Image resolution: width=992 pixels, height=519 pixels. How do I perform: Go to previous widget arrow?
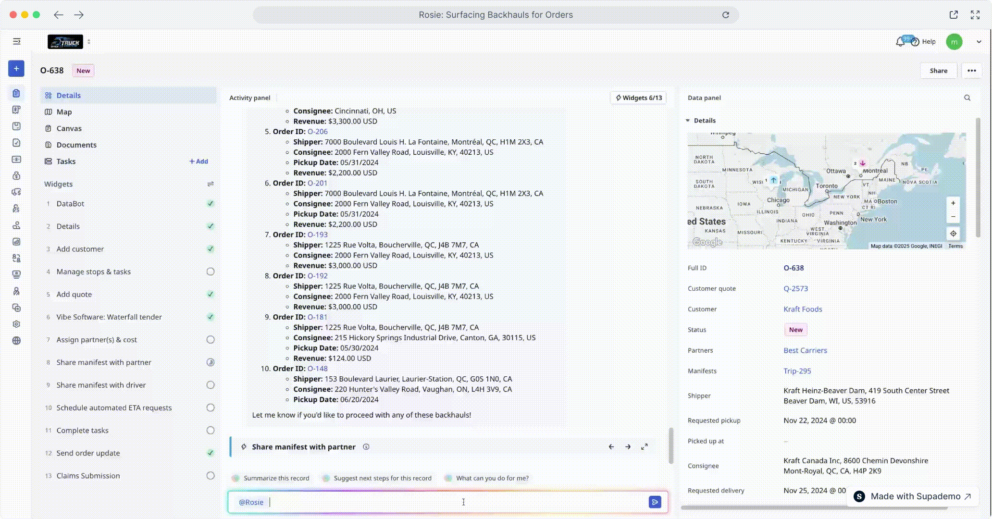pos(611,447)
